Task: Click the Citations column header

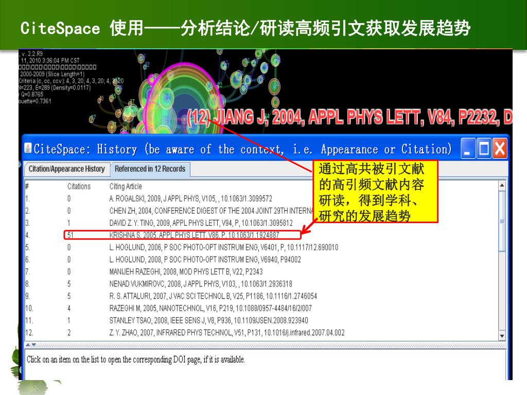Action: [79, 186]
